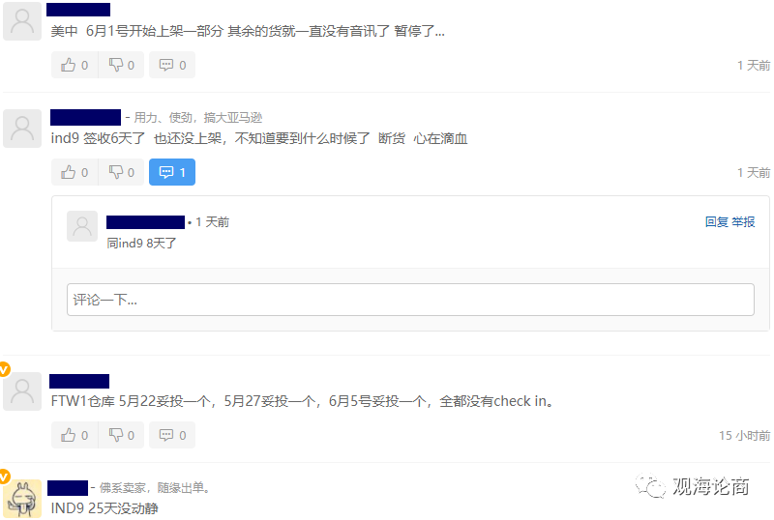Open username of the 同ind9 8天了 replier
The height and width of the screenshot is (520, 774).
click(x=146, y=222)
